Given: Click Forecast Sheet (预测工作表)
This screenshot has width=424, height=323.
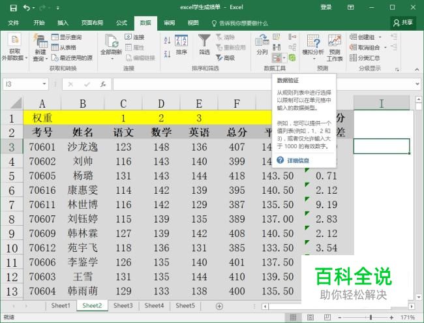Looking at the screenshot, I should point(335,48).
